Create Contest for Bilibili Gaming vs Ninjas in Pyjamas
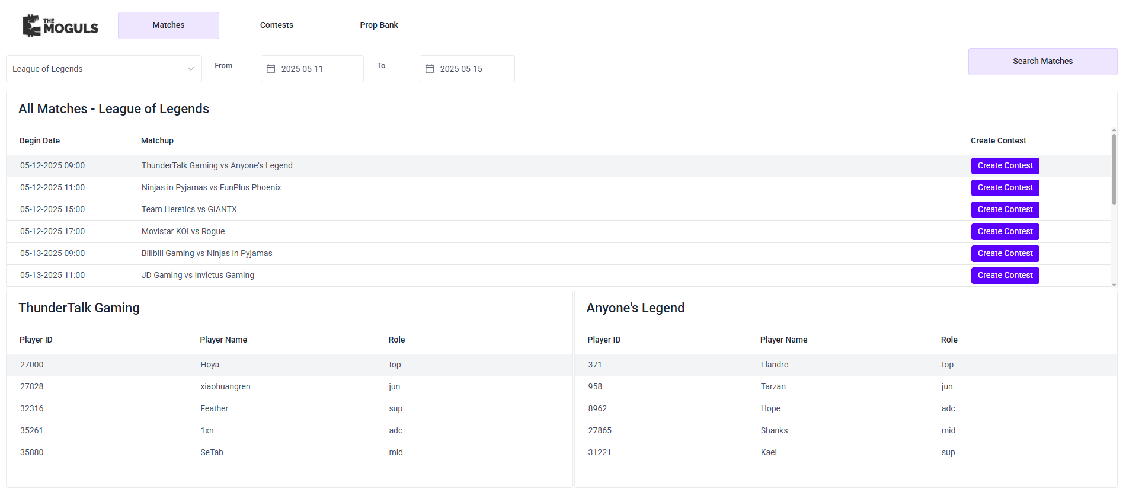Viewport: 1126px width, 489px height. click(x=1005, y=254)
